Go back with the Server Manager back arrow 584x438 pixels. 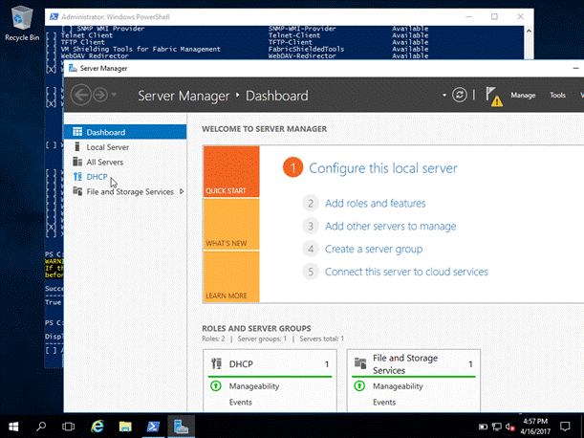[x=81, y=95]
